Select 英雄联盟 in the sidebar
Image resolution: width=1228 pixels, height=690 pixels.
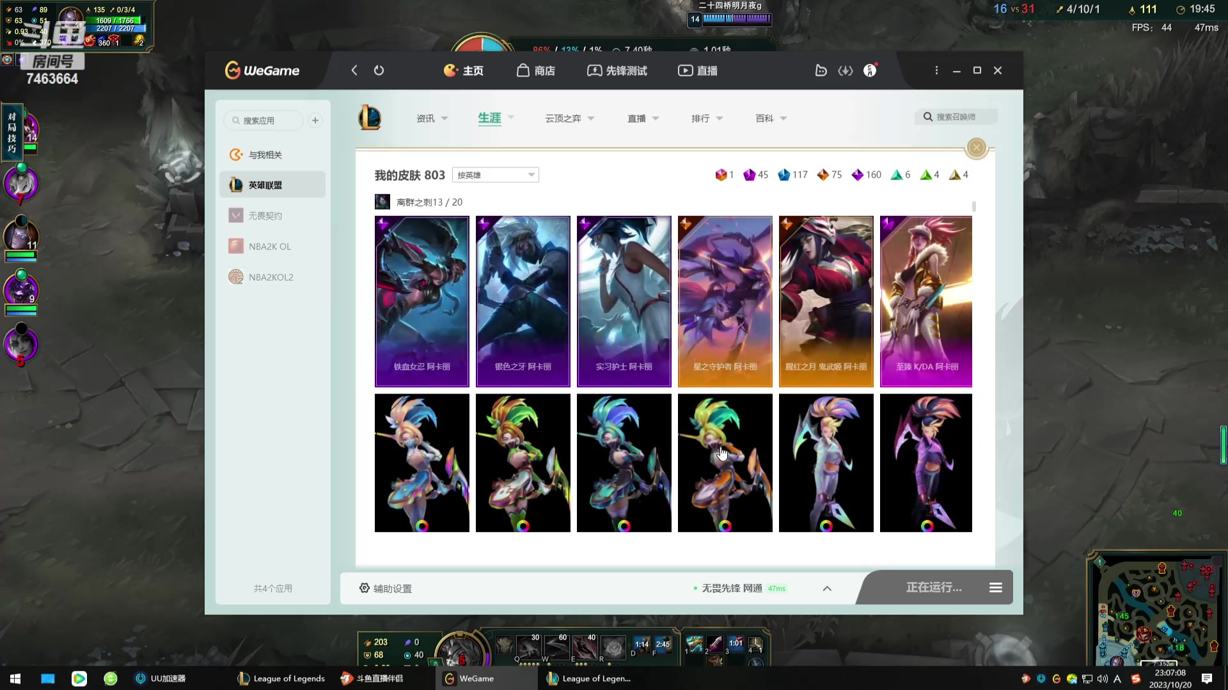pos(272,185)
